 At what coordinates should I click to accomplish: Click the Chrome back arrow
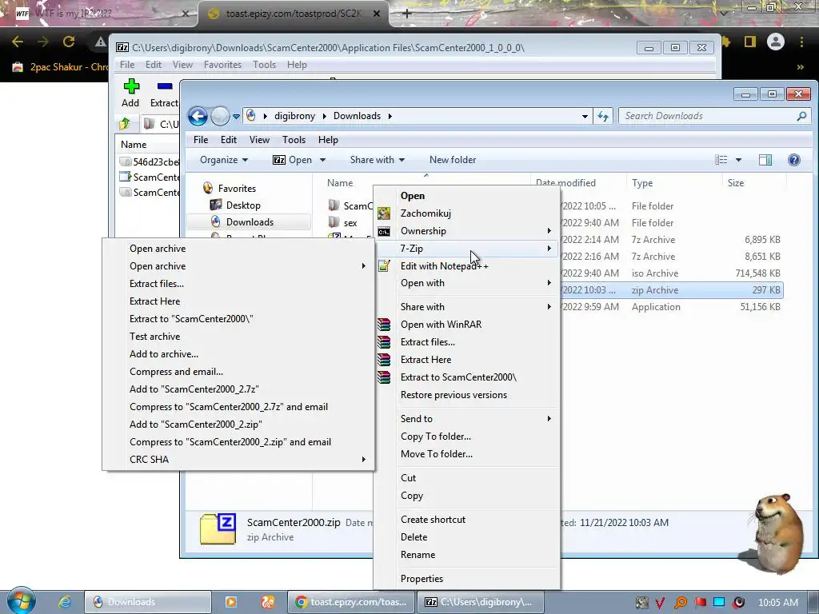(18, 42)
